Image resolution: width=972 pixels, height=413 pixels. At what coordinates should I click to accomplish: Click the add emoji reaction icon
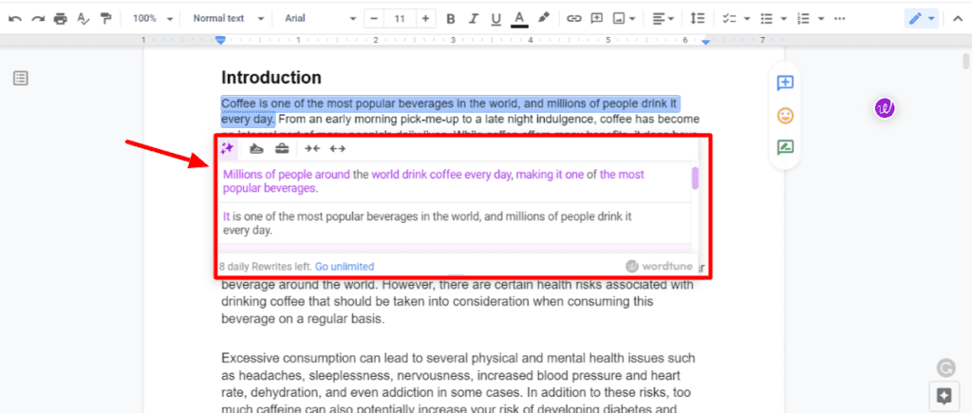pyautogui.click(x=785, y=116)
